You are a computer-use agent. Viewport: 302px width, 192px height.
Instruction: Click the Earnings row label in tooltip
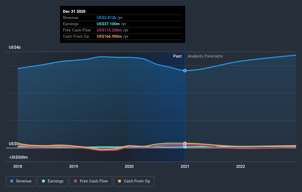pyautogui.click(x=71, y=24)
